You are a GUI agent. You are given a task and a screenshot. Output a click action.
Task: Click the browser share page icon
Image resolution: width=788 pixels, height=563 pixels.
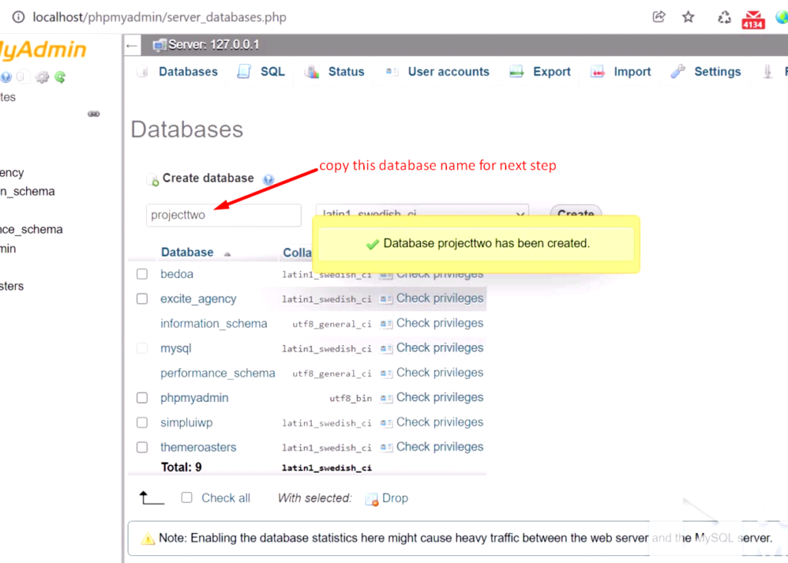tap(659, 17)
